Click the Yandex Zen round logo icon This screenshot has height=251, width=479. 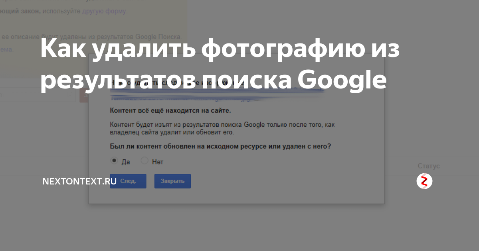(424, 181)
